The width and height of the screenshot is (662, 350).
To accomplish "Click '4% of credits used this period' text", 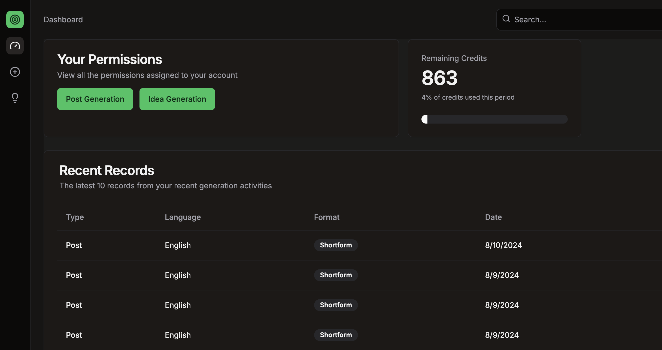I will [x=468, y=97].
